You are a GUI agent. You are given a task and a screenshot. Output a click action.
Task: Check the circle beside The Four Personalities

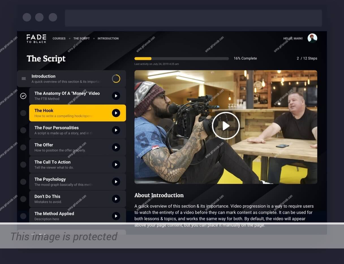[x=23, y=130]
